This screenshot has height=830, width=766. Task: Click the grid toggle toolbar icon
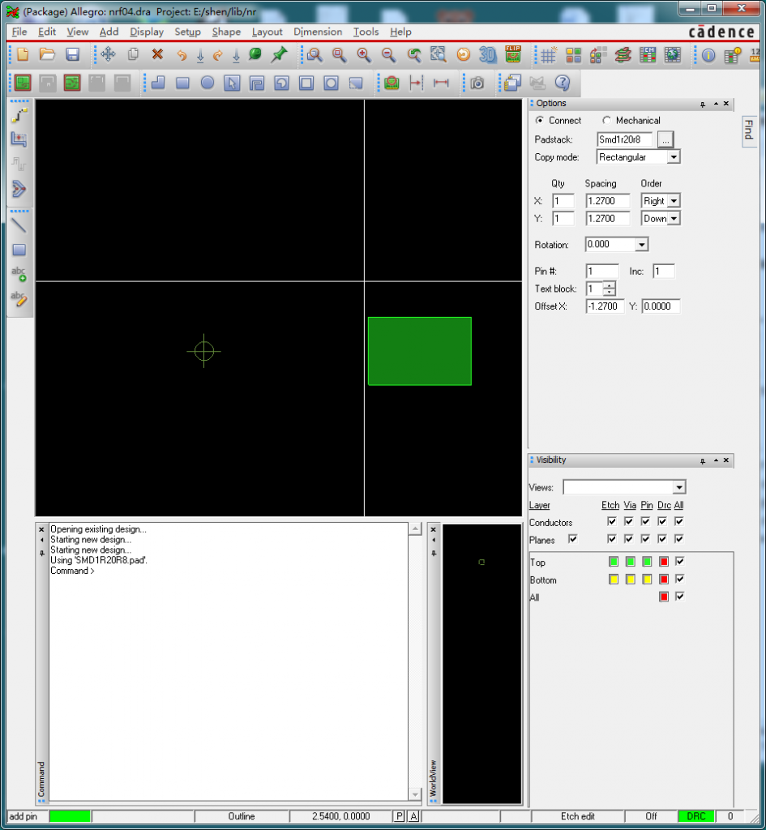coord(549,54)
